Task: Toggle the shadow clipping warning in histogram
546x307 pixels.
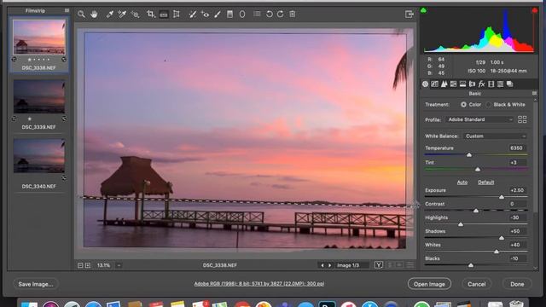Action: 423,10
